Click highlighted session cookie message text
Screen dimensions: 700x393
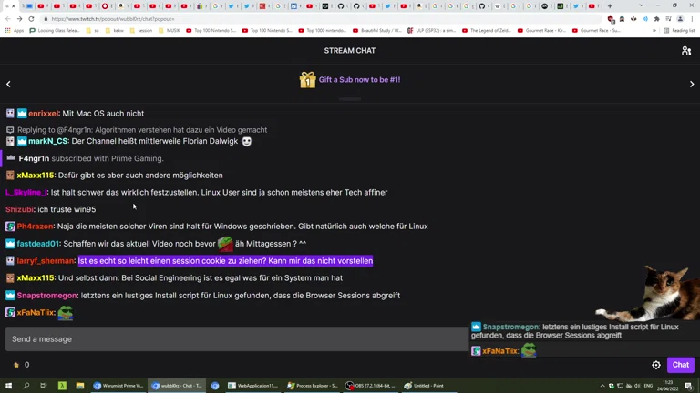click(x=225, y=261)
